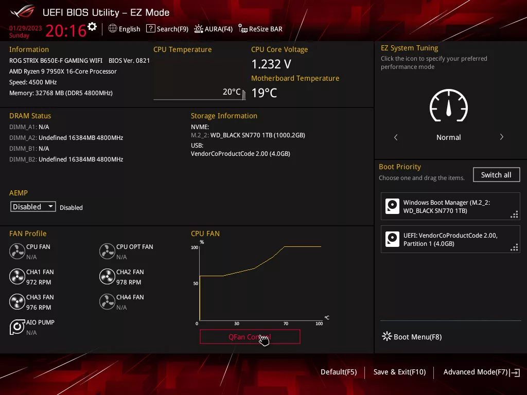The width and height of the screenshot is (527, 395).
Task: Click the EZ System Tuning gauge icon
Action: coord(448,105)
